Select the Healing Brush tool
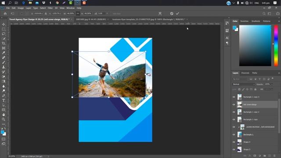Viewport: 281px width, 158px height. click(4, 57)
